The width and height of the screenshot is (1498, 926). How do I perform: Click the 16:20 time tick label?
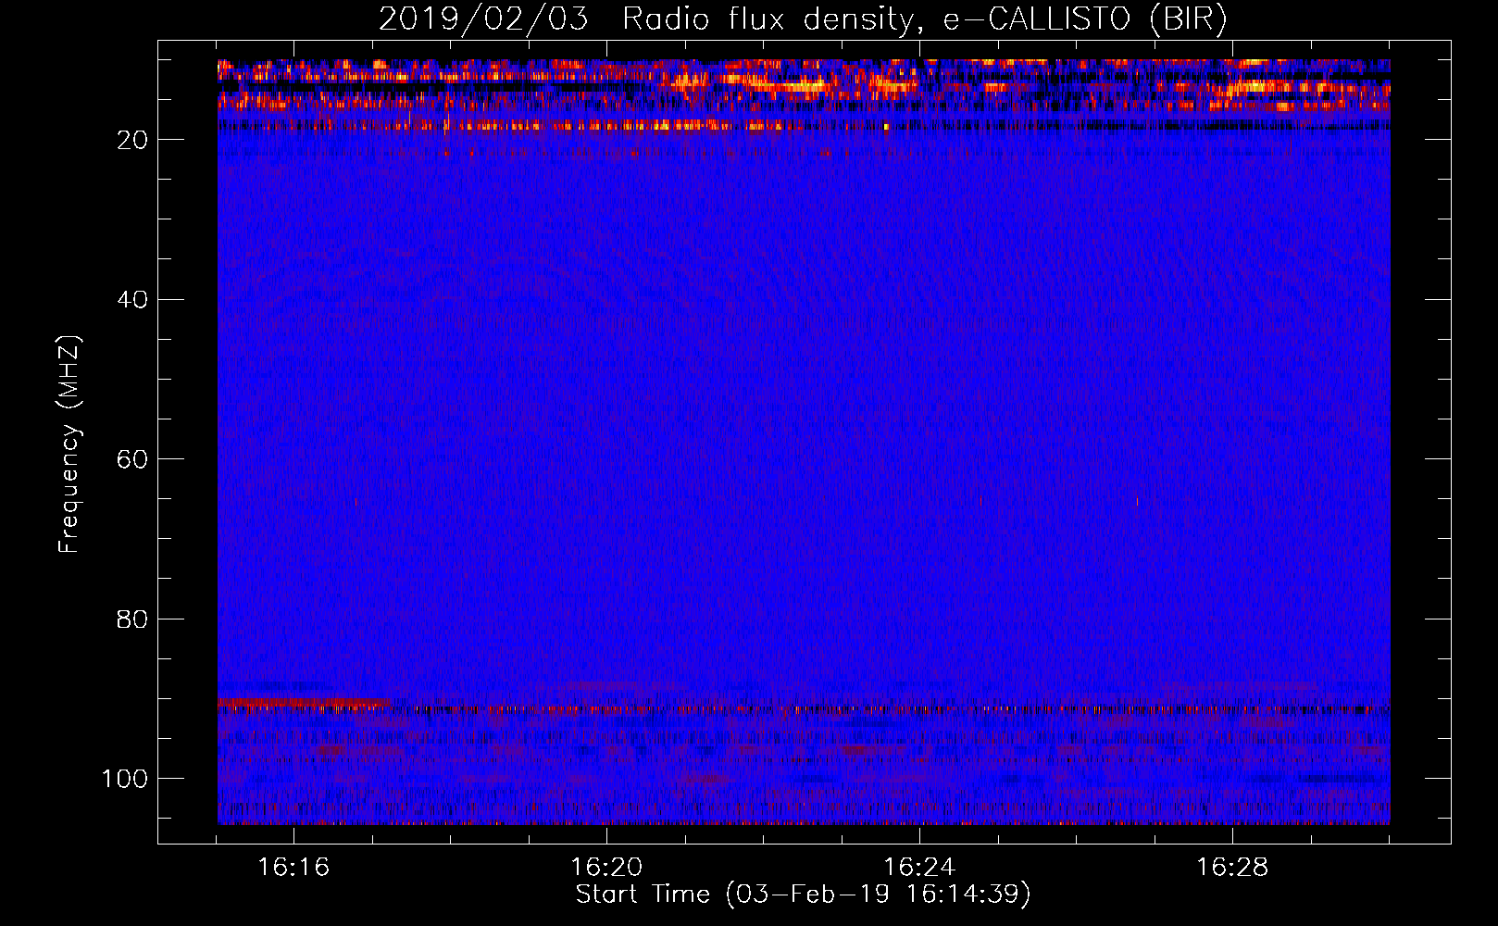click(x=606, y=868)
